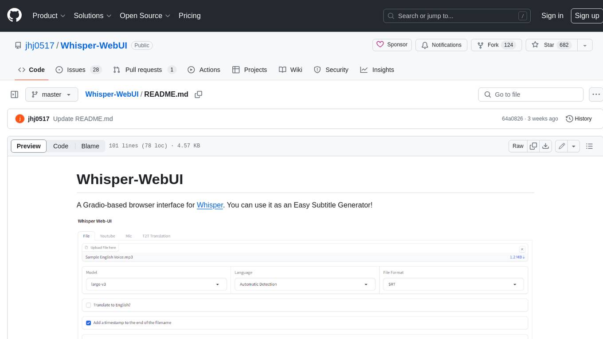This screenshot has height=339, width=603.
Task: Open the Update README.md commit message
Action: [83, 118]
